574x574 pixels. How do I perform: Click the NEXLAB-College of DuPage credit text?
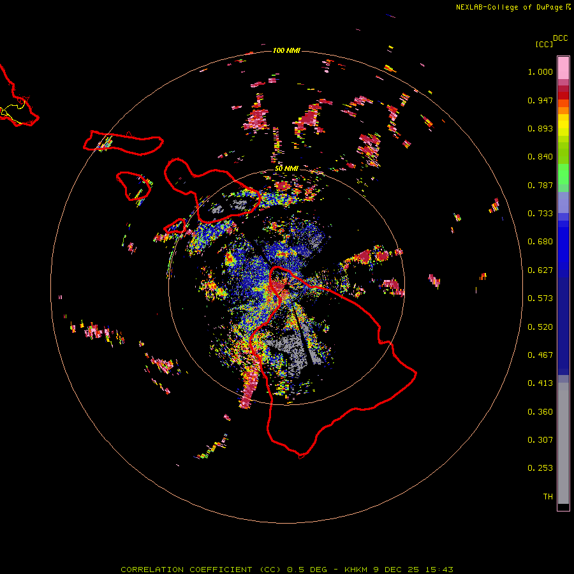coord(509,7)
